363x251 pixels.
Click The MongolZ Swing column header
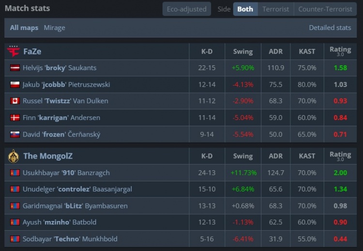(x=242, y=156)
